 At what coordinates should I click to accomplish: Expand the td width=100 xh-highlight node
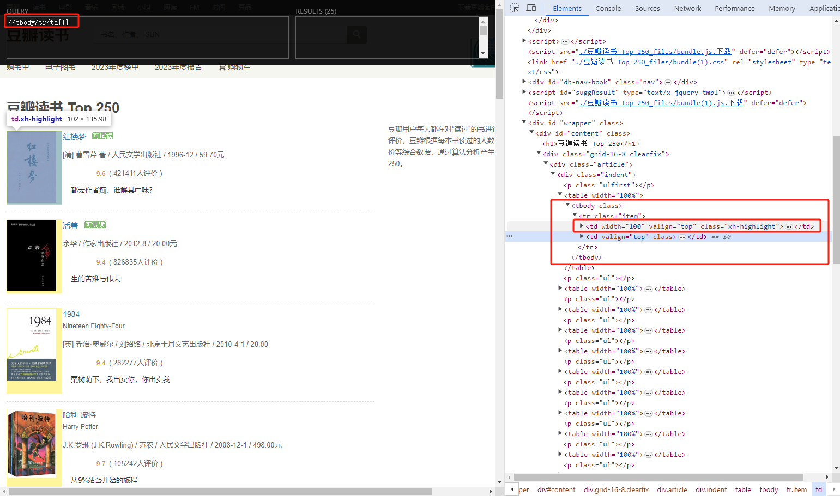pos(582,225)
